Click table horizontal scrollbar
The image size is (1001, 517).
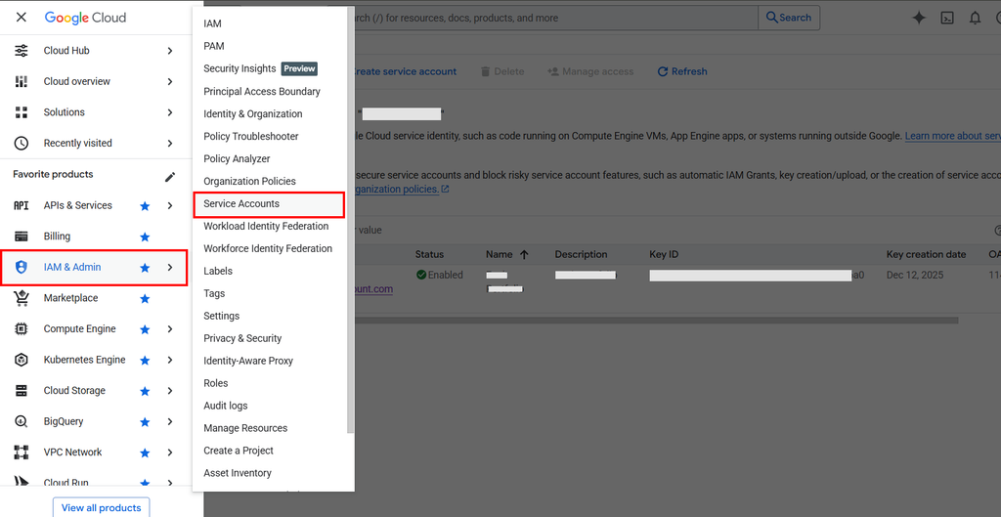point(656,320)
